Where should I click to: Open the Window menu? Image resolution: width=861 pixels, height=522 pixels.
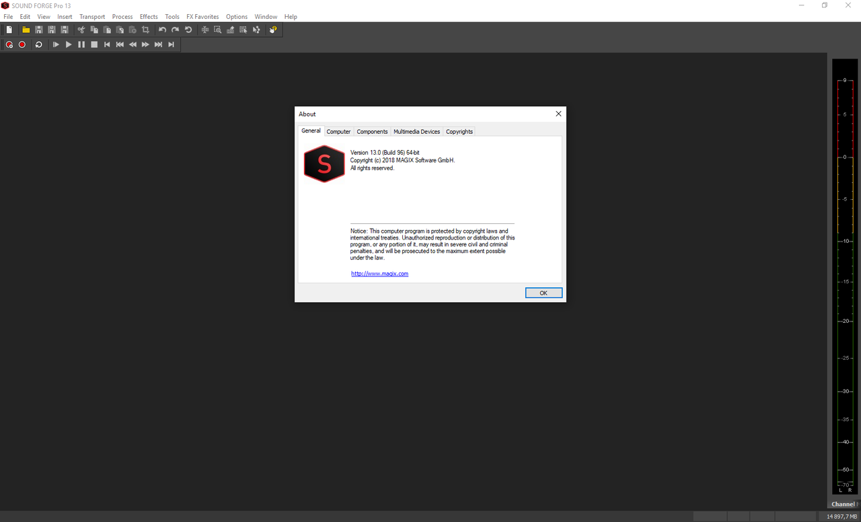tap(266, 17)
